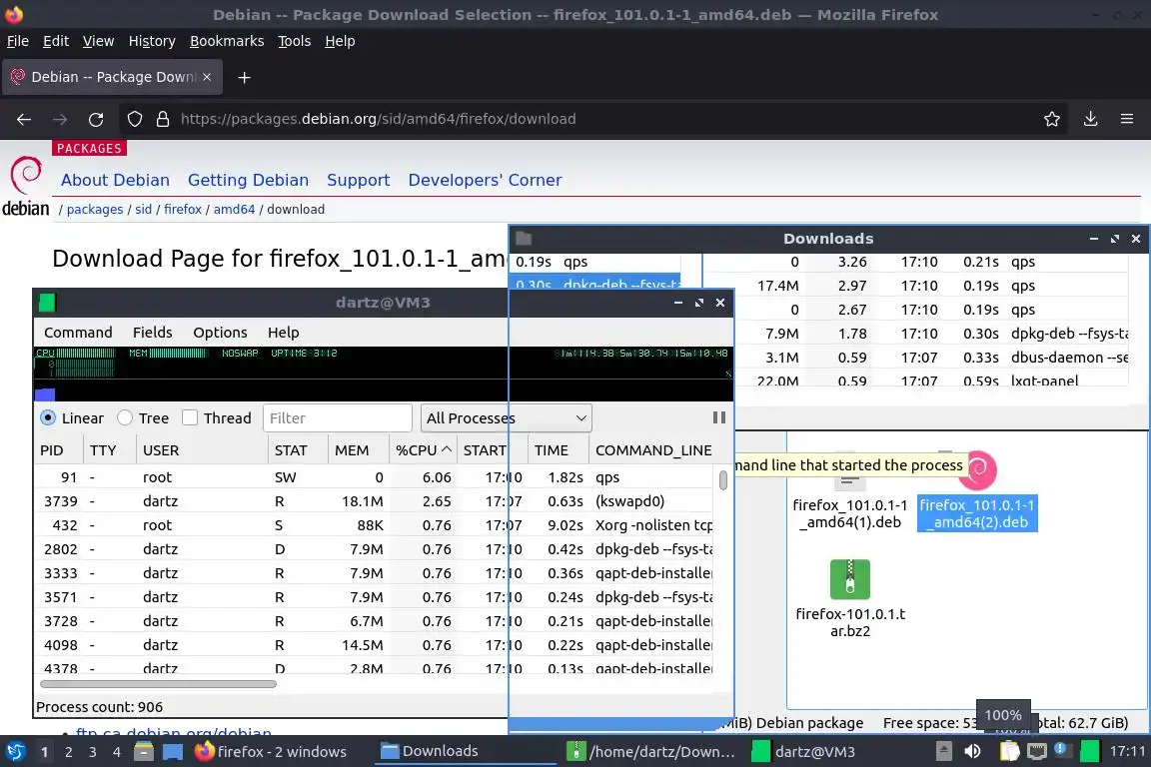Click Downloads window folder icon in titlebar
The width and height of the screenshot is (1151, 767).
tap(524, 238)
